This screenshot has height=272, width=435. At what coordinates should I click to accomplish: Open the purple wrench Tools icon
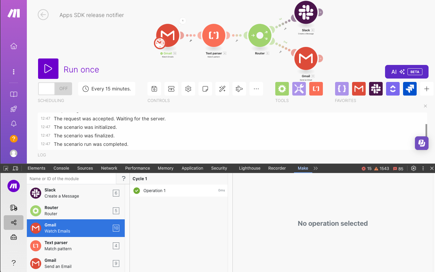[299, 89]
